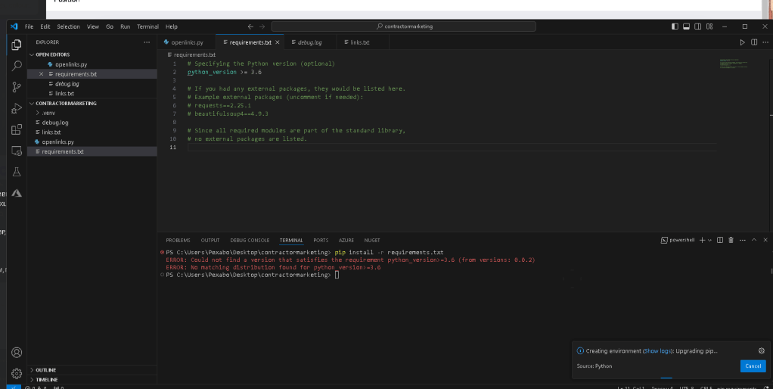Open the Testing flask view
Screen dimensions: 773x389
tap(17, 172)
